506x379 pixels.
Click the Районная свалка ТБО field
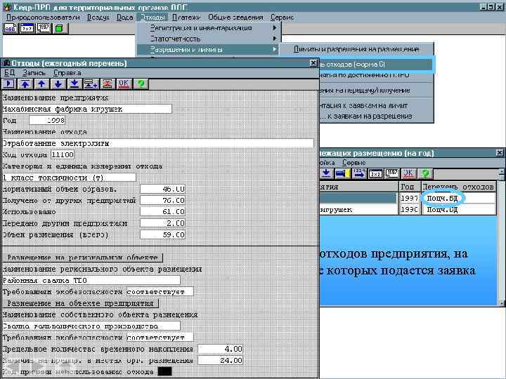coord(91,280)
